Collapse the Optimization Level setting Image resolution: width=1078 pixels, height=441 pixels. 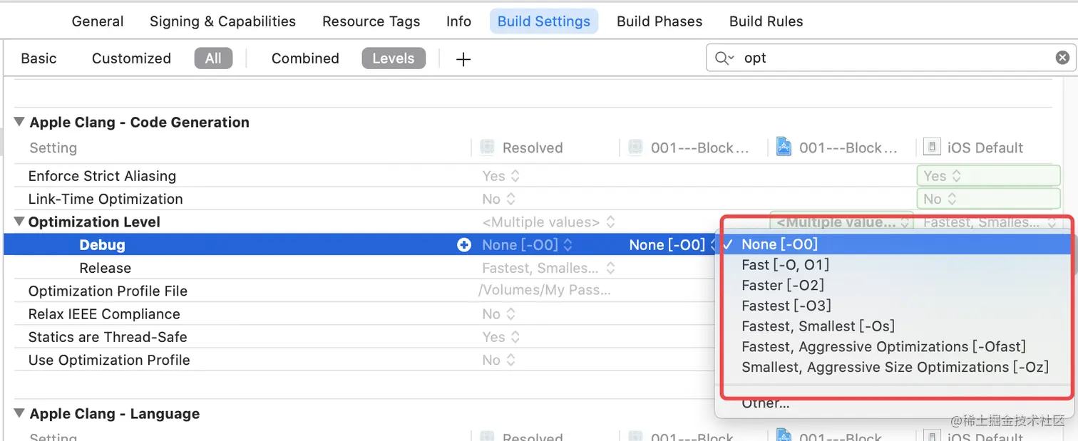pos(19,222)
